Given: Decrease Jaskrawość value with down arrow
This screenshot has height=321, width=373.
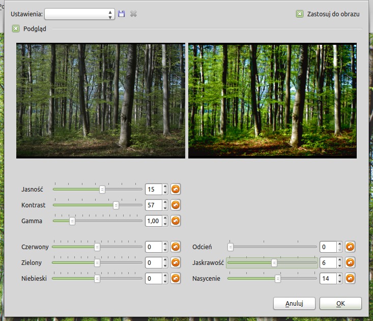Looking at the screenshot, I should [340, 265].
